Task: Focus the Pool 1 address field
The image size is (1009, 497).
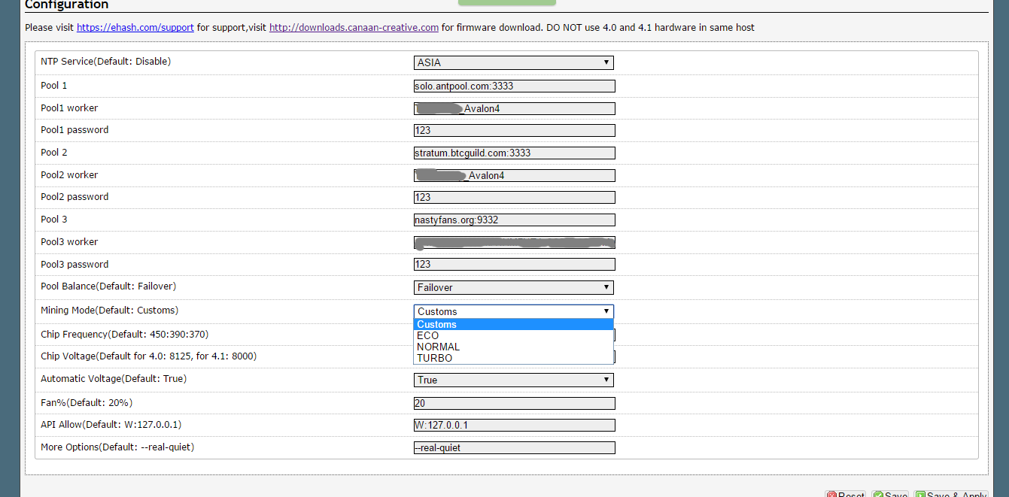Action: tap(514, 86)
